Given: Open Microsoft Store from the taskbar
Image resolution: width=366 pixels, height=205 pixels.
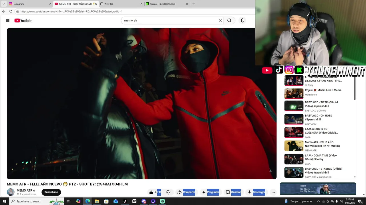Looking at the screenshot, I should pos(106,201).
